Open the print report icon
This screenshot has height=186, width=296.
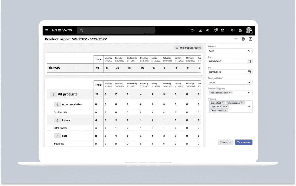coord(243,39)
